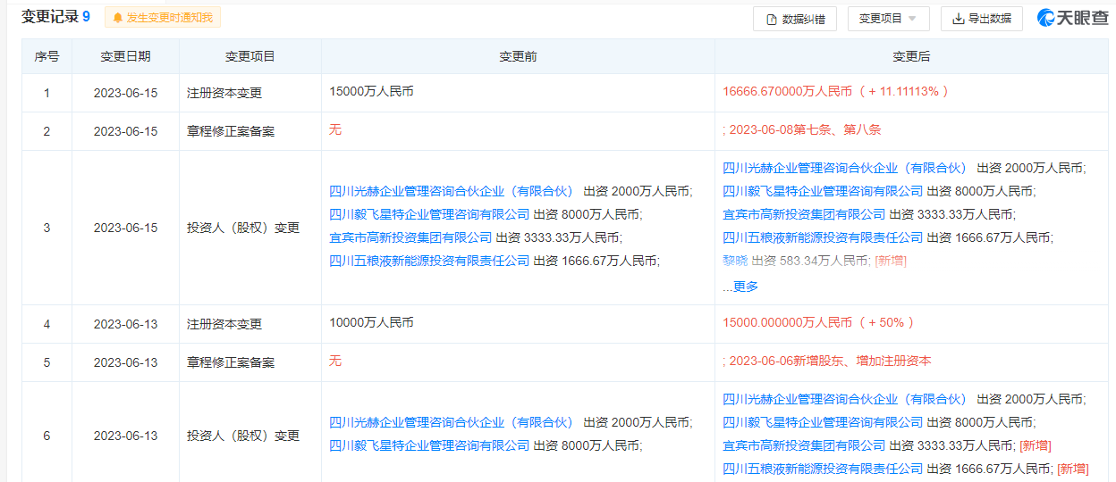
Task: Click the 黎晓 investor link in row 3
Action: point(735,261)
